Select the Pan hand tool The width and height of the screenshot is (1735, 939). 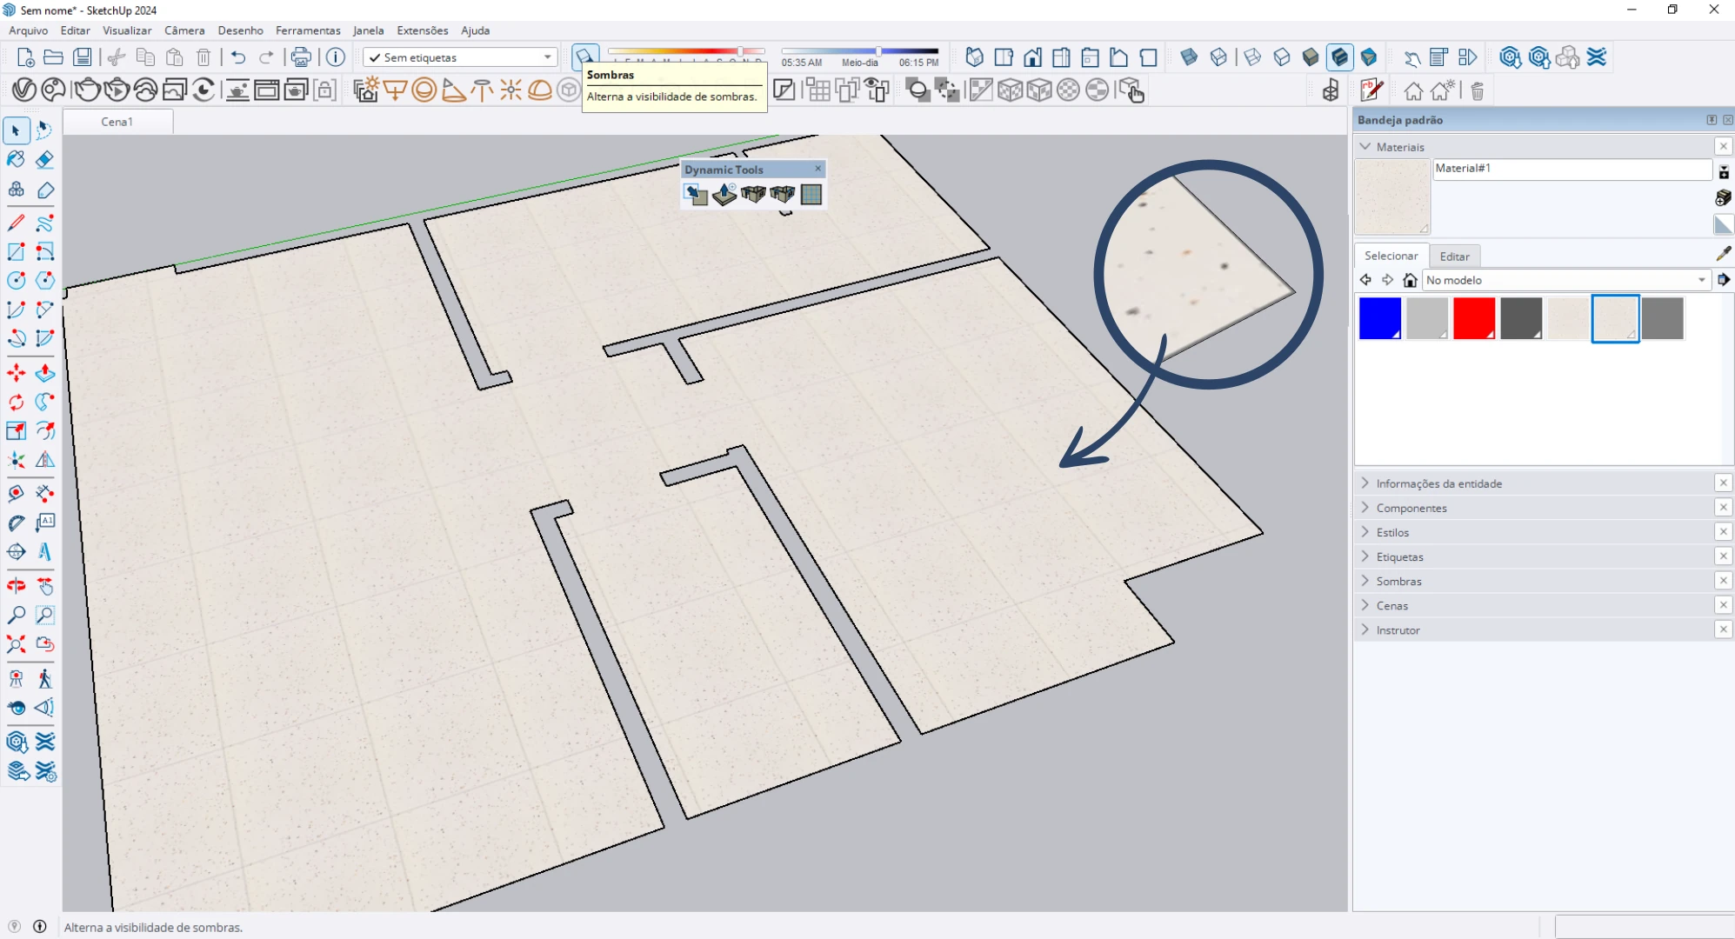click(x=45, y=586)
